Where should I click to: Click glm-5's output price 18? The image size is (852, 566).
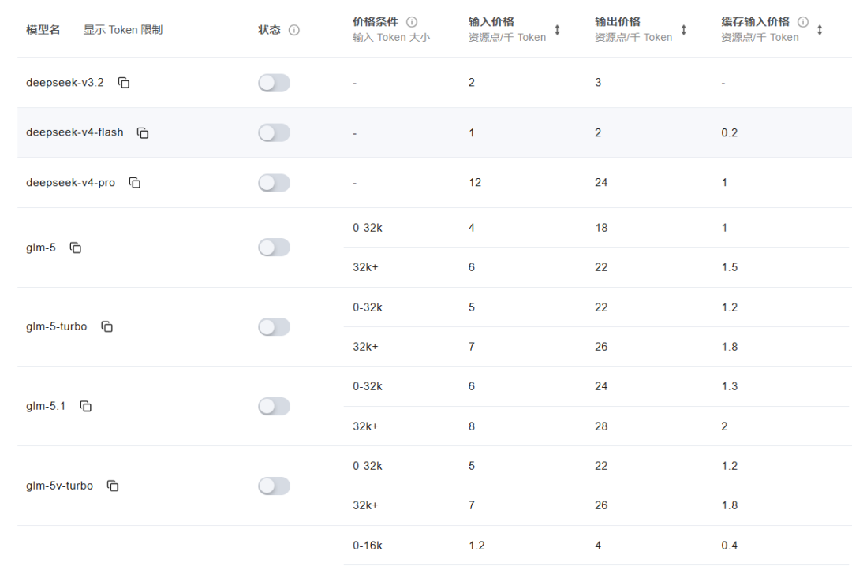[x=601, y=228]
